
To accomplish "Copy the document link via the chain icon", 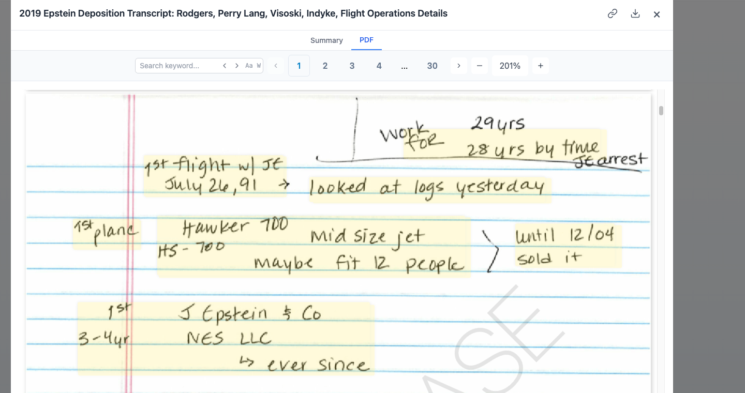I will click(613, 14).
